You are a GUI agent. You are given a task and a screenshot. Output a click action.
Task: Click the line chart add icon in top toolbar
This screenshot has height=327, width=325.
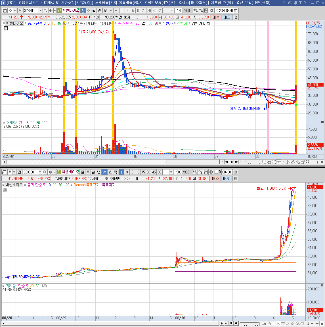coord(201,11)
